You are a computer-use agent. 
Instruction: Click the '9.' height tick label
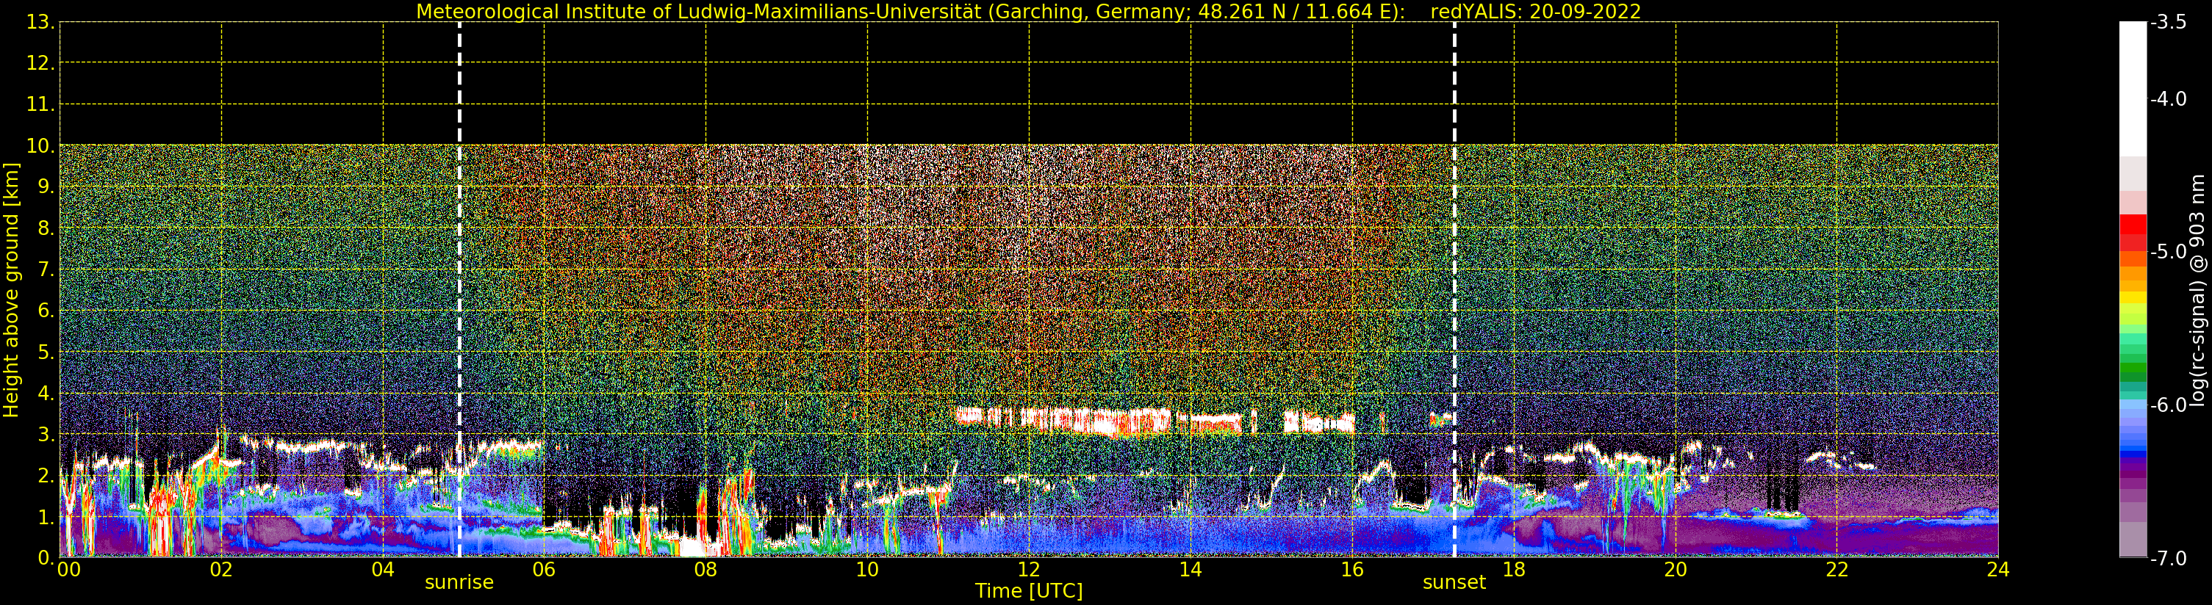tap(46, 187)
